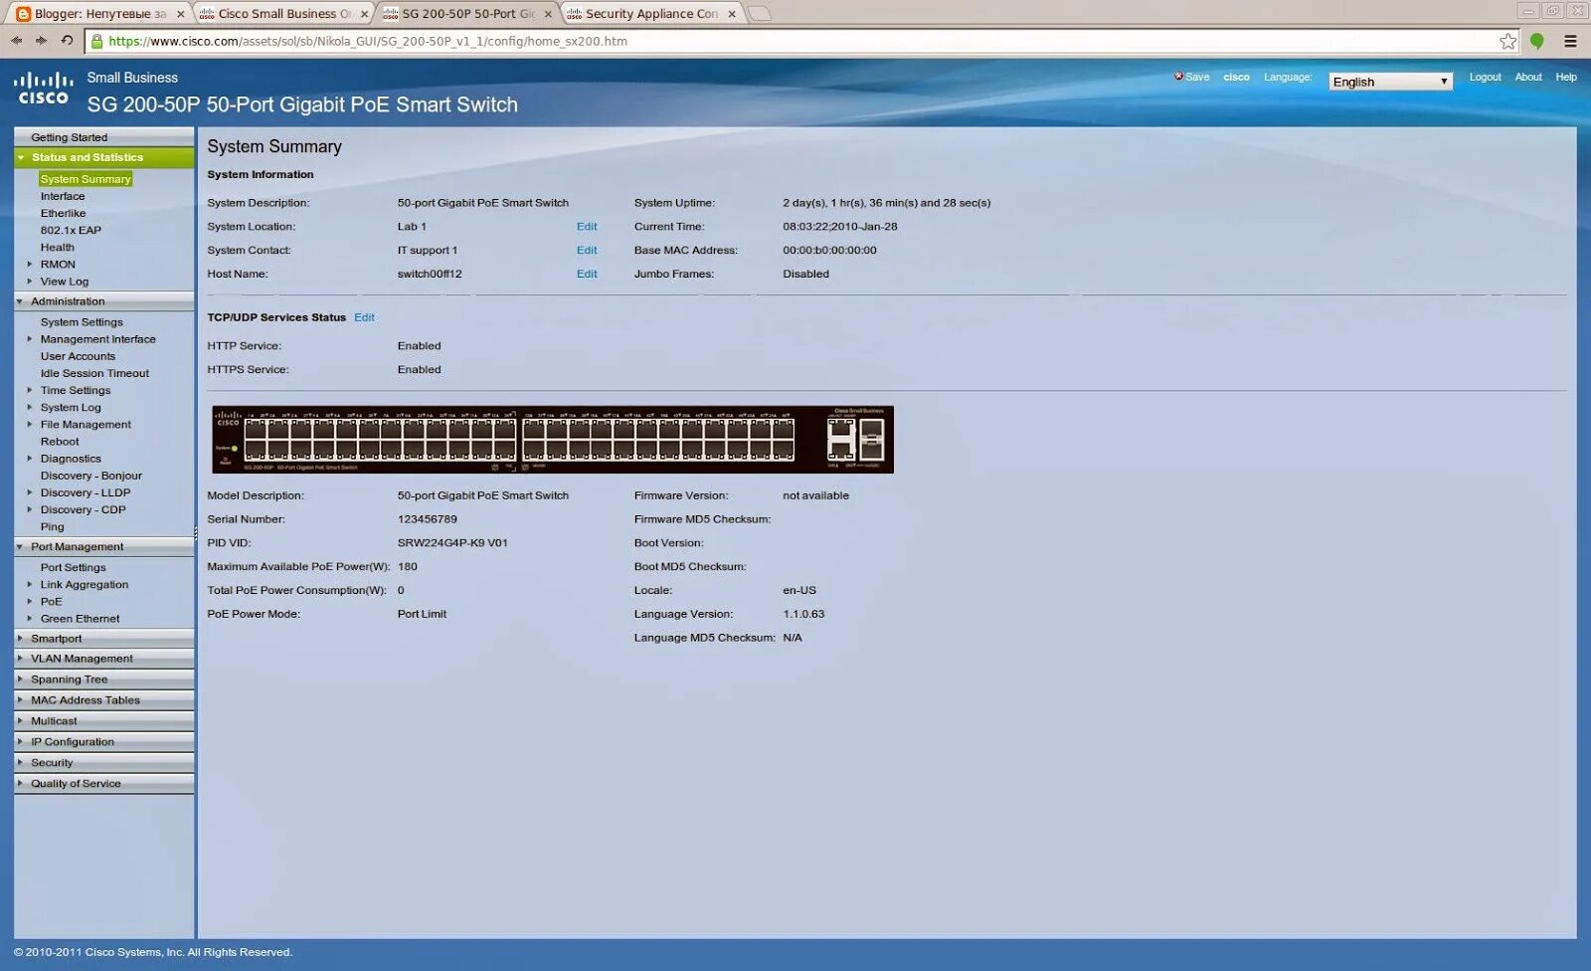Open the Help link

pos(1565,77)
